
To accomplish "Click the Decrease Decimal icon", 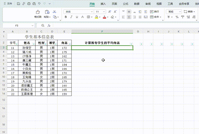I will 194,17.
